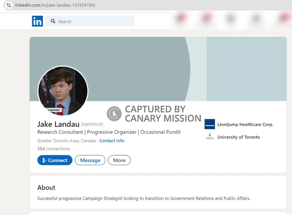Click the name Jake Landau
292x215 pixels.
click(x=58, y=124)
